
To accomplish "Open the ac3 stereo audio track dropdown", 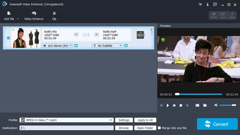I will [x=57, y=46].
